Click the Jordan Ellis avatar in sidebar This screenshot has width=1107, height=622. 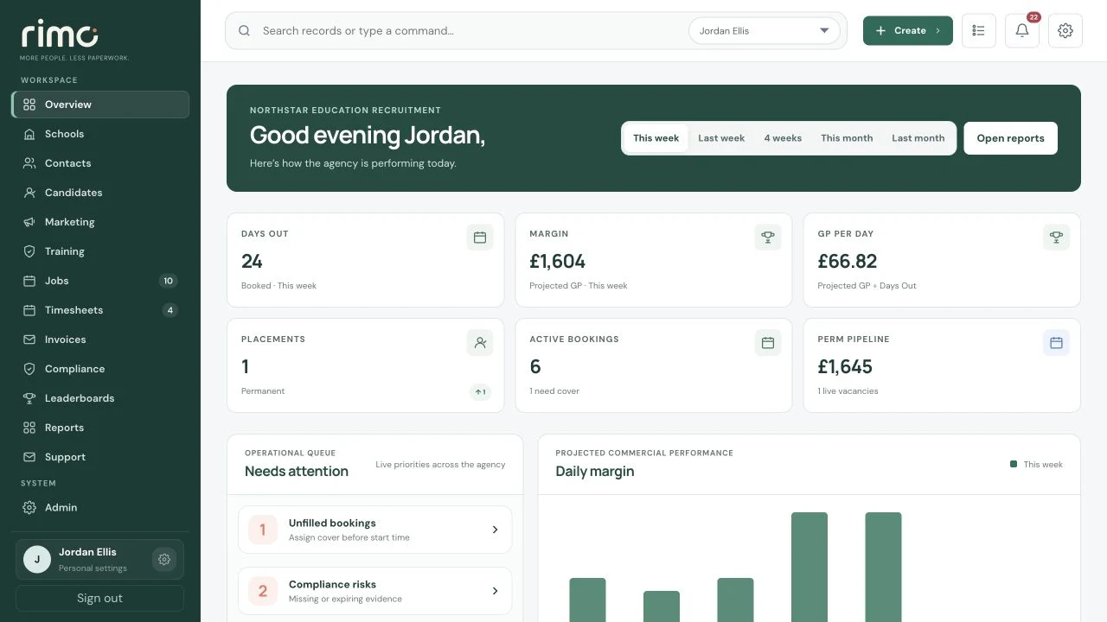(36, 559)
